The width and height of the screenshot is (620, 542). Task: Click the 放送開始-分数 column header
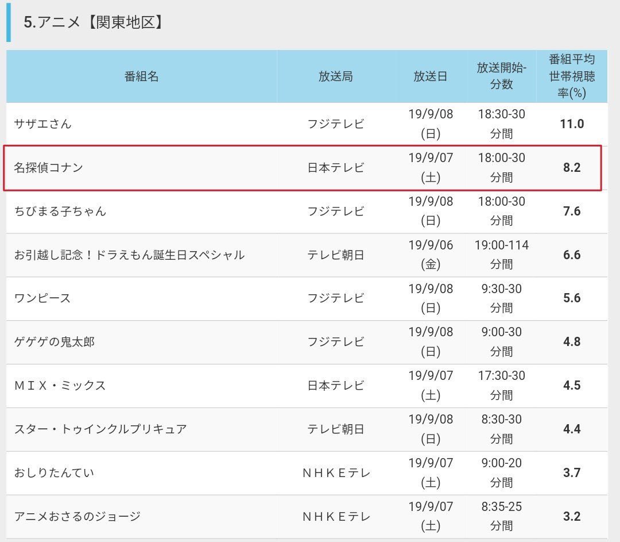(x=501, y=76)
